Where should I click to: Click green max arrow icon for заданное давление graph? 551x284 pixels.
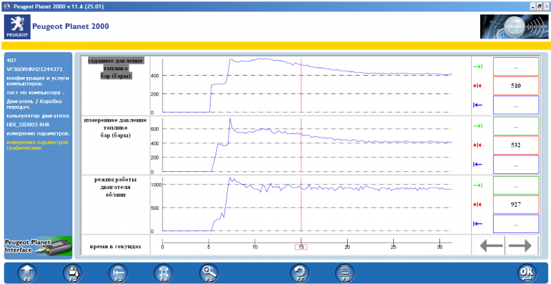click(478, 67)
